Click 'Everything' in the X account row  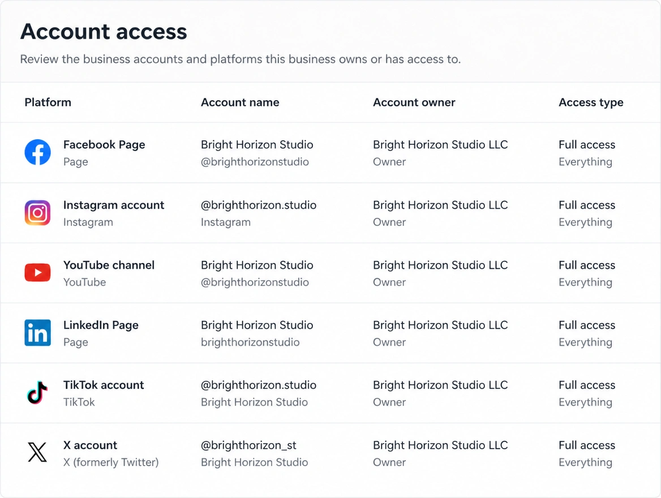pyautogui.click(x=586, y=463)
